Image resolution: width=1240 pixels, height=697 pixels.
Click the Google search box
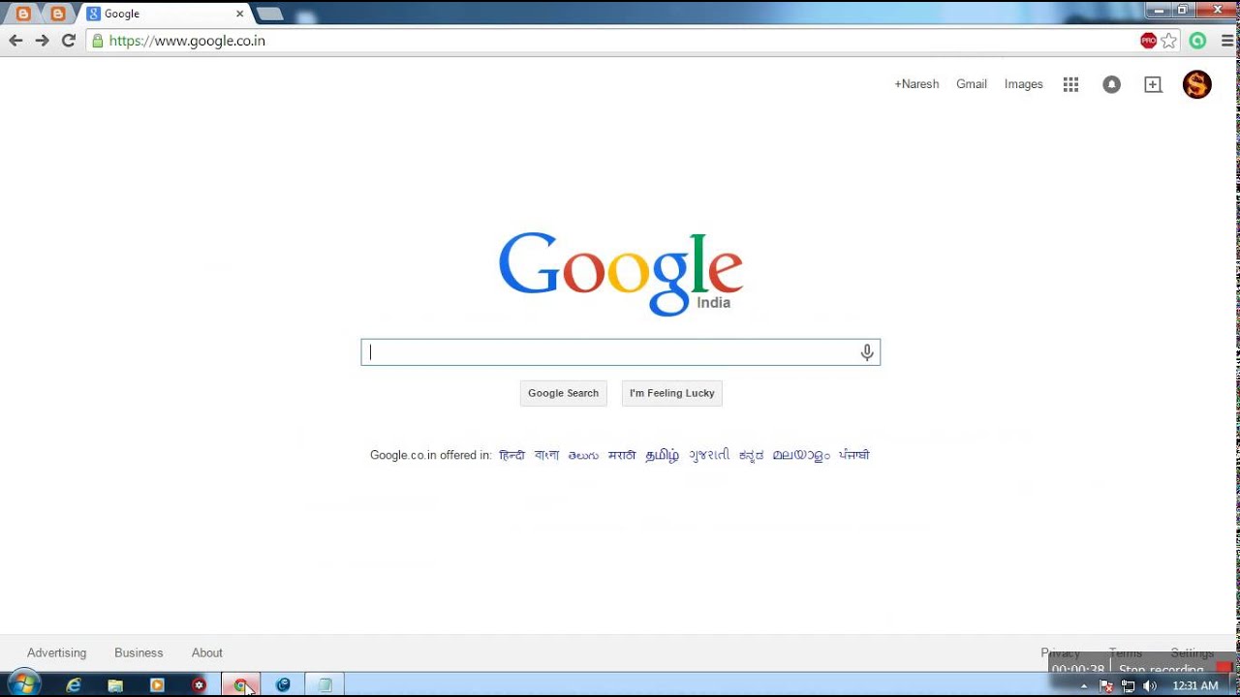(620, 352)
